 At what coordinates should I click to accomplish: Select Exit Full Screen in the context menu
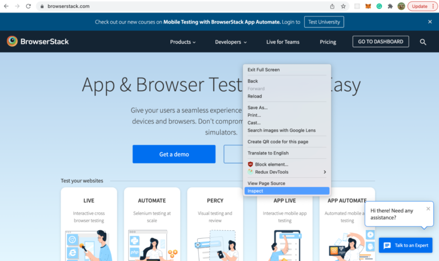[287, 70]
